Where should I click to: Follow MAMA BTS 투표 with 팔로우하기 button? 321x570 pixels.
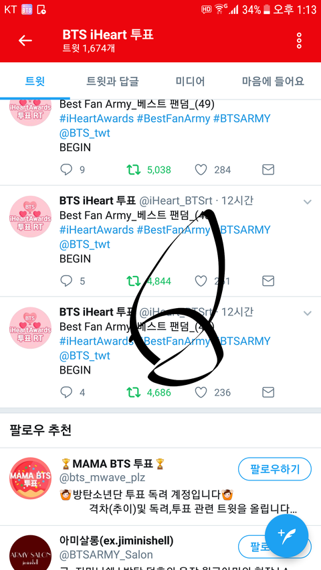click(275, 469)
